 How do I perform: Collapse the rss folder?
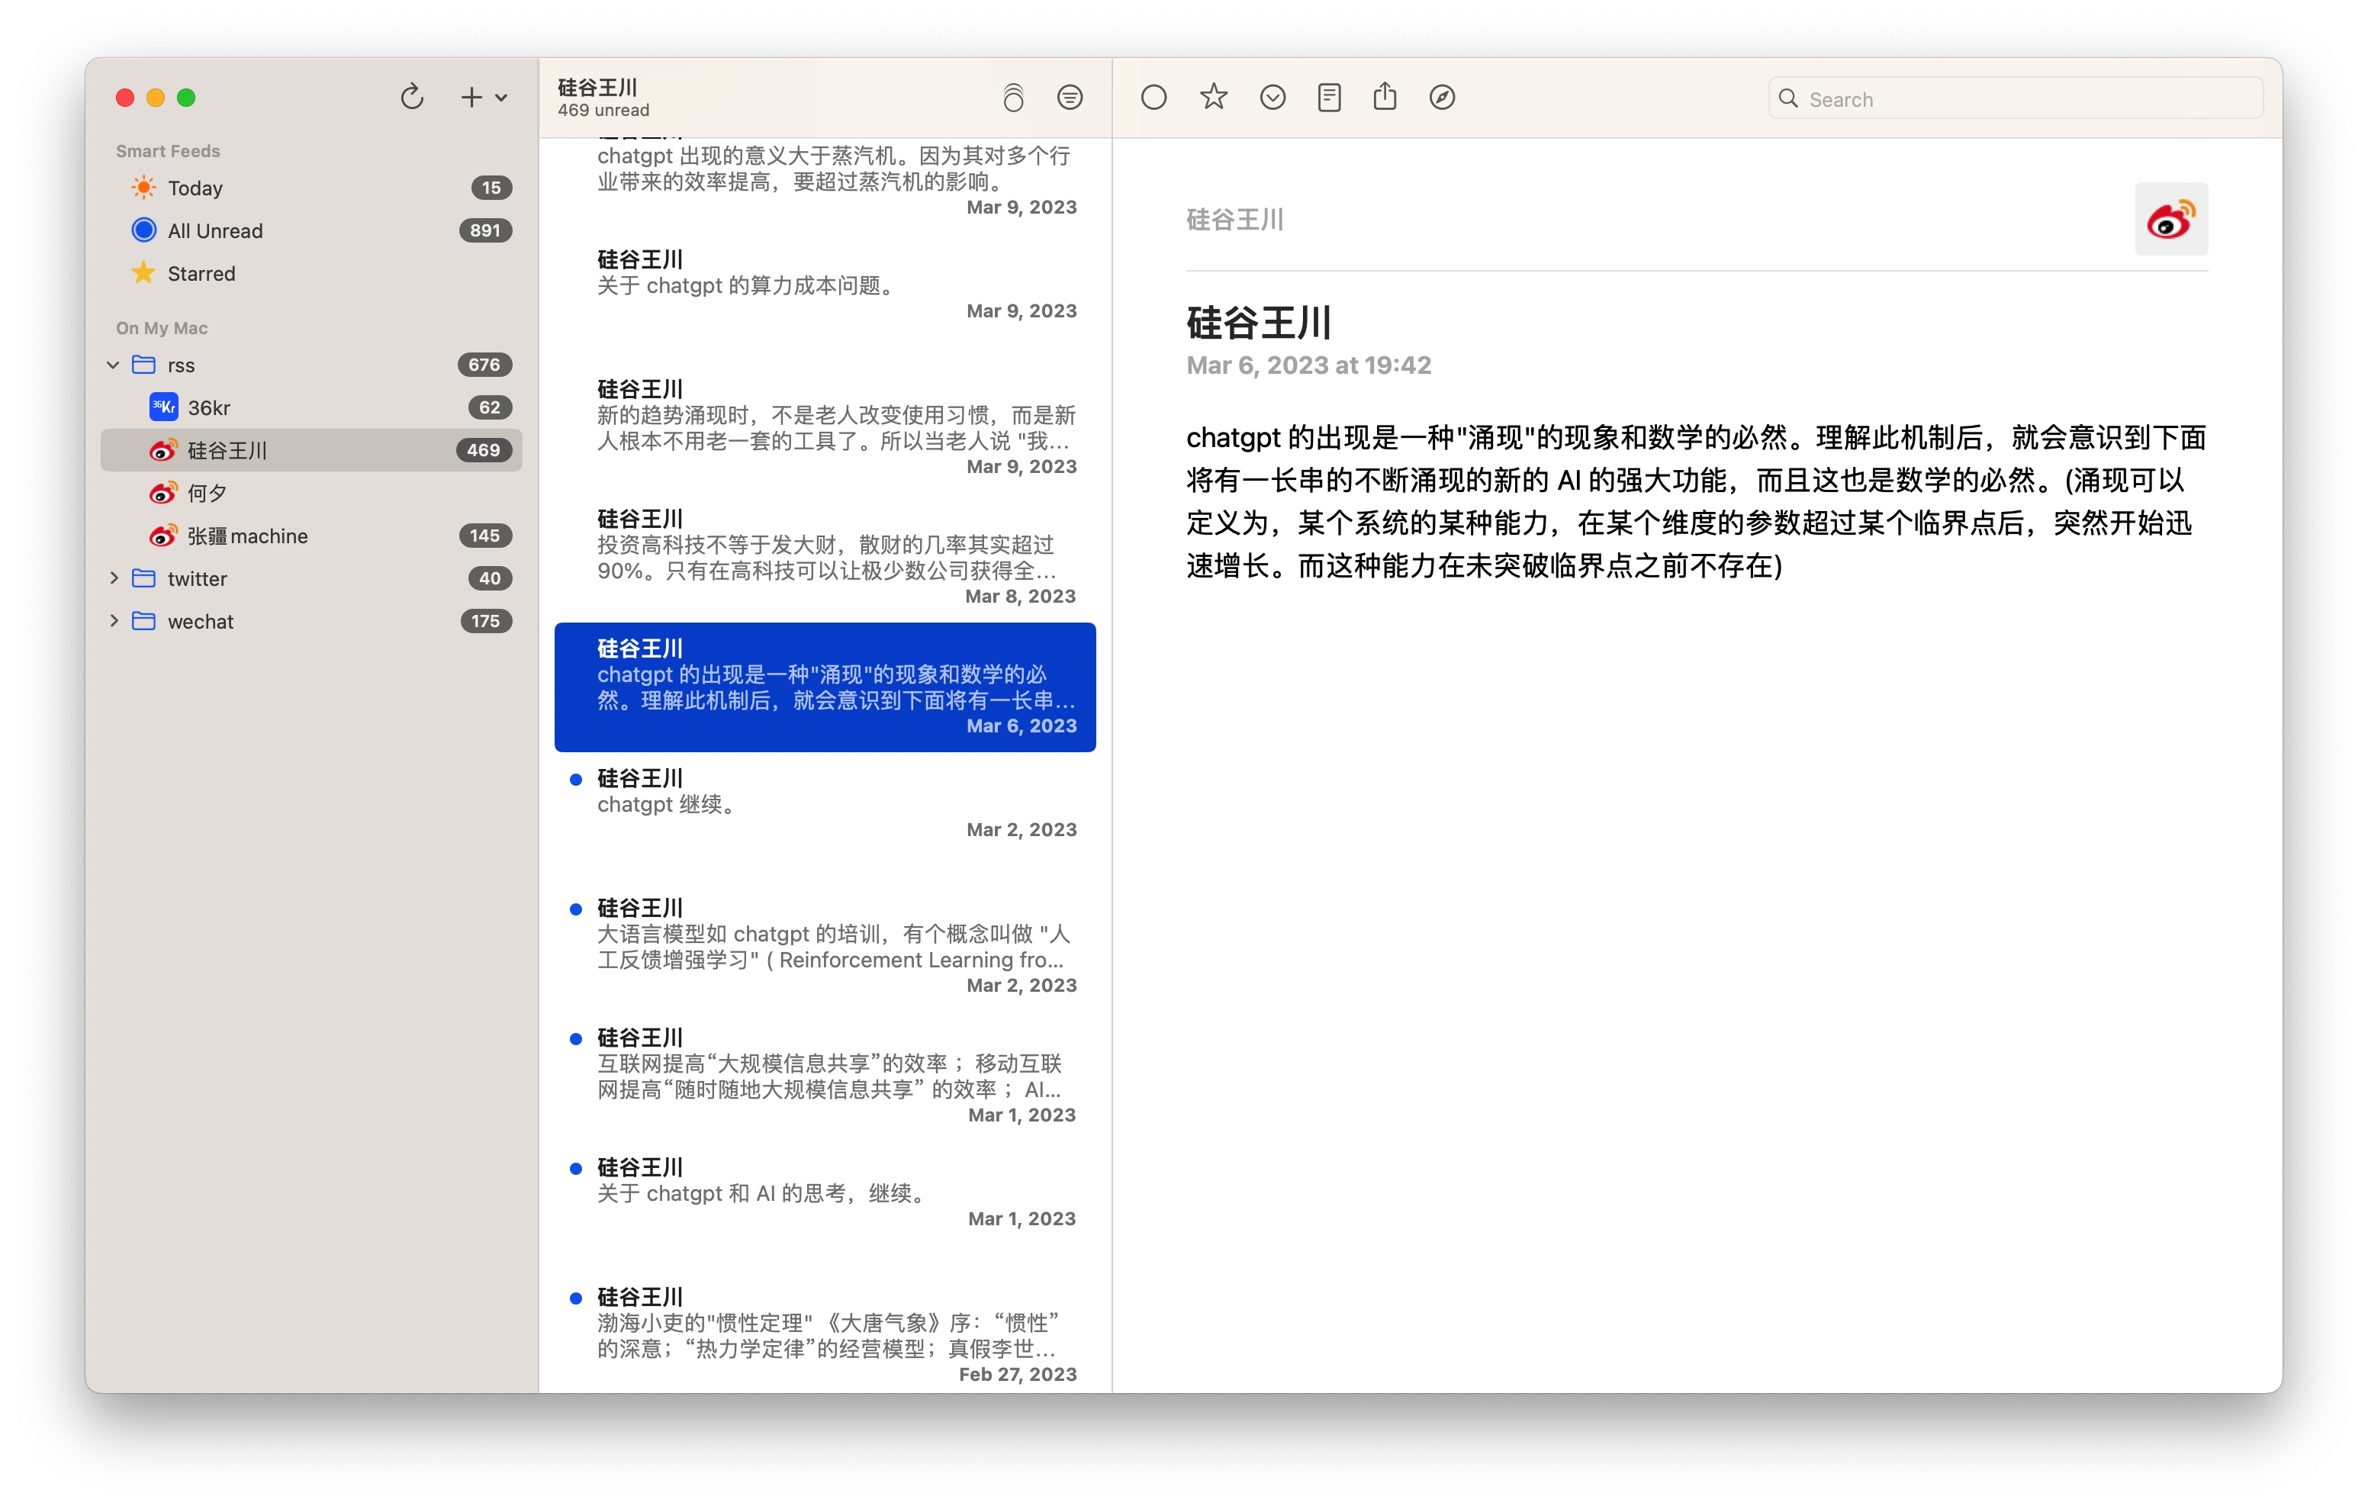tap(113, 365)
